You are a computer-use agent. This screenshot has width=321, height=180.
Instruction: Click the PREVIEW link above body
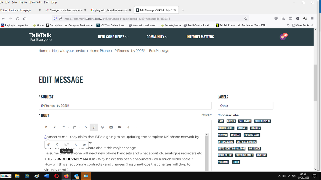point(206,115)
